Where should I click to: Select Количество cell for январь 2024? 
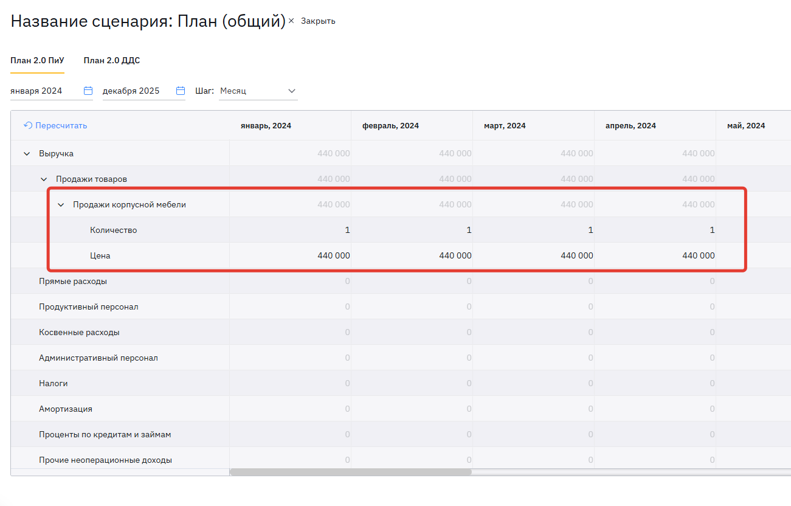point(291,230)
